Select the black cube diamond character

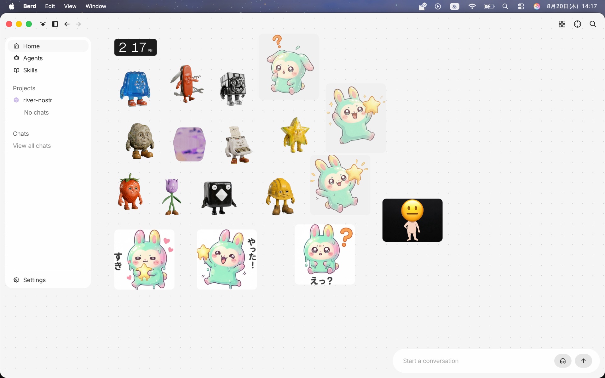tap(219, 198)
